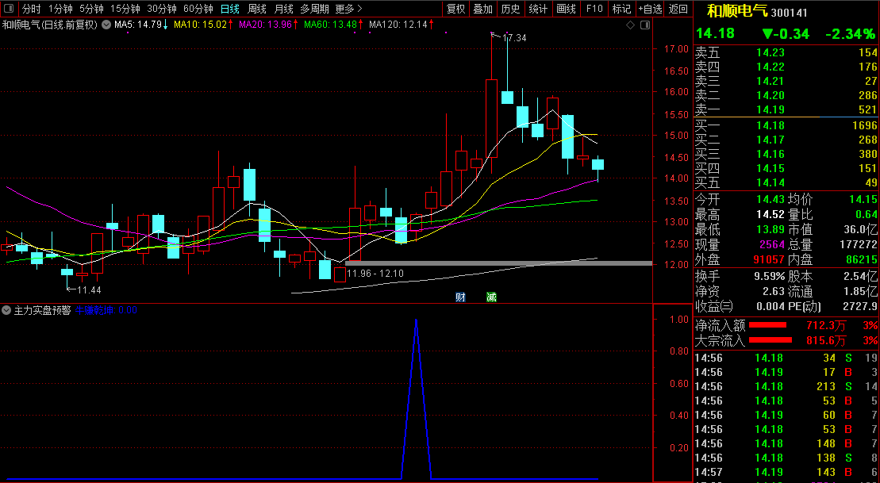Viewport: 880px width, 483px height.
Task: Click the +自选 add to watchlist button
Action: point(649,9)
